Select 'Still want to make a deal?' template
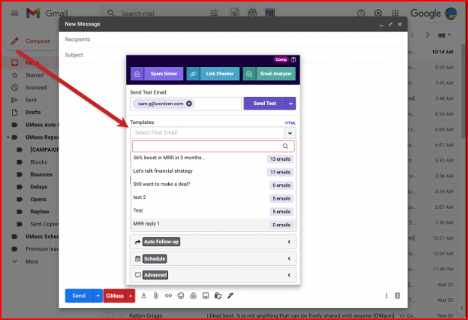Image resolution: width=468 pixels, height=320 pixels. click(x=213, y=184)
